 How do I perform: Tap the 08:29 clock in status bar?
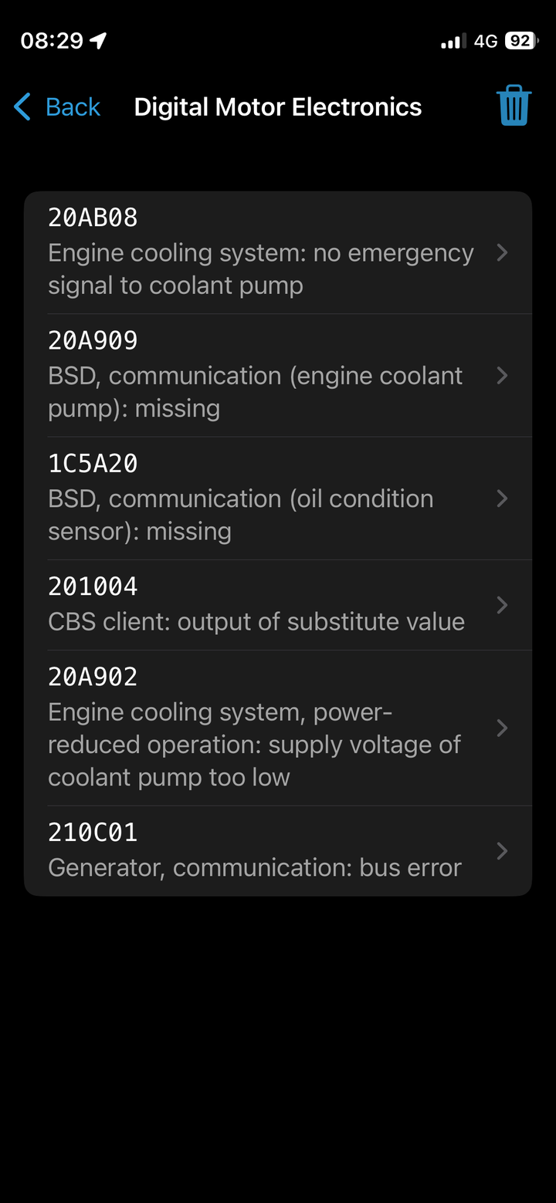point(52,41)
